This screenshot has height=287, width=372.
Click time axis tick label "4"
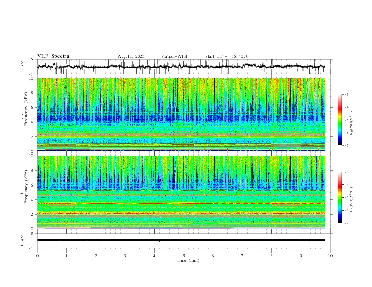point(154,256)
